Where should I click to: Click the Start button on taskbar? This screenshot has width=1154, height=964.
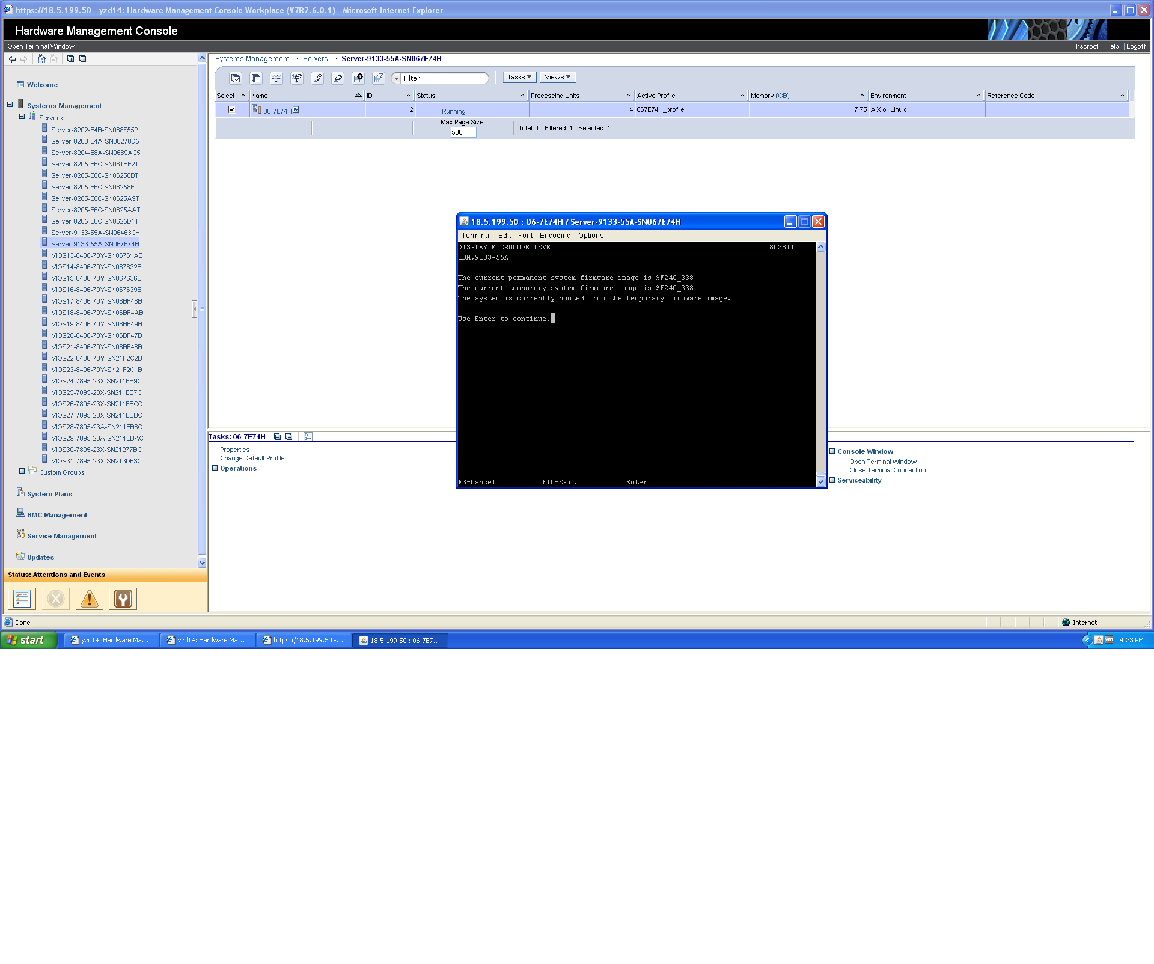pyautogui.click(x=29, y=640)
